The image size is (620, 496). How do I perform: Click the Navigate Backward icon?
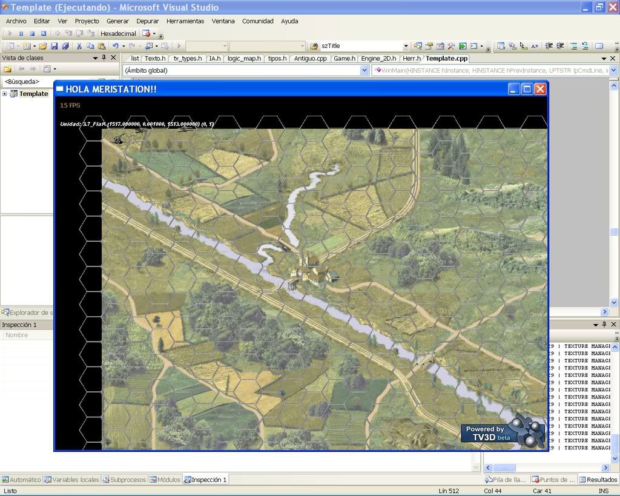pyautogui.click(x=149, y=46)
